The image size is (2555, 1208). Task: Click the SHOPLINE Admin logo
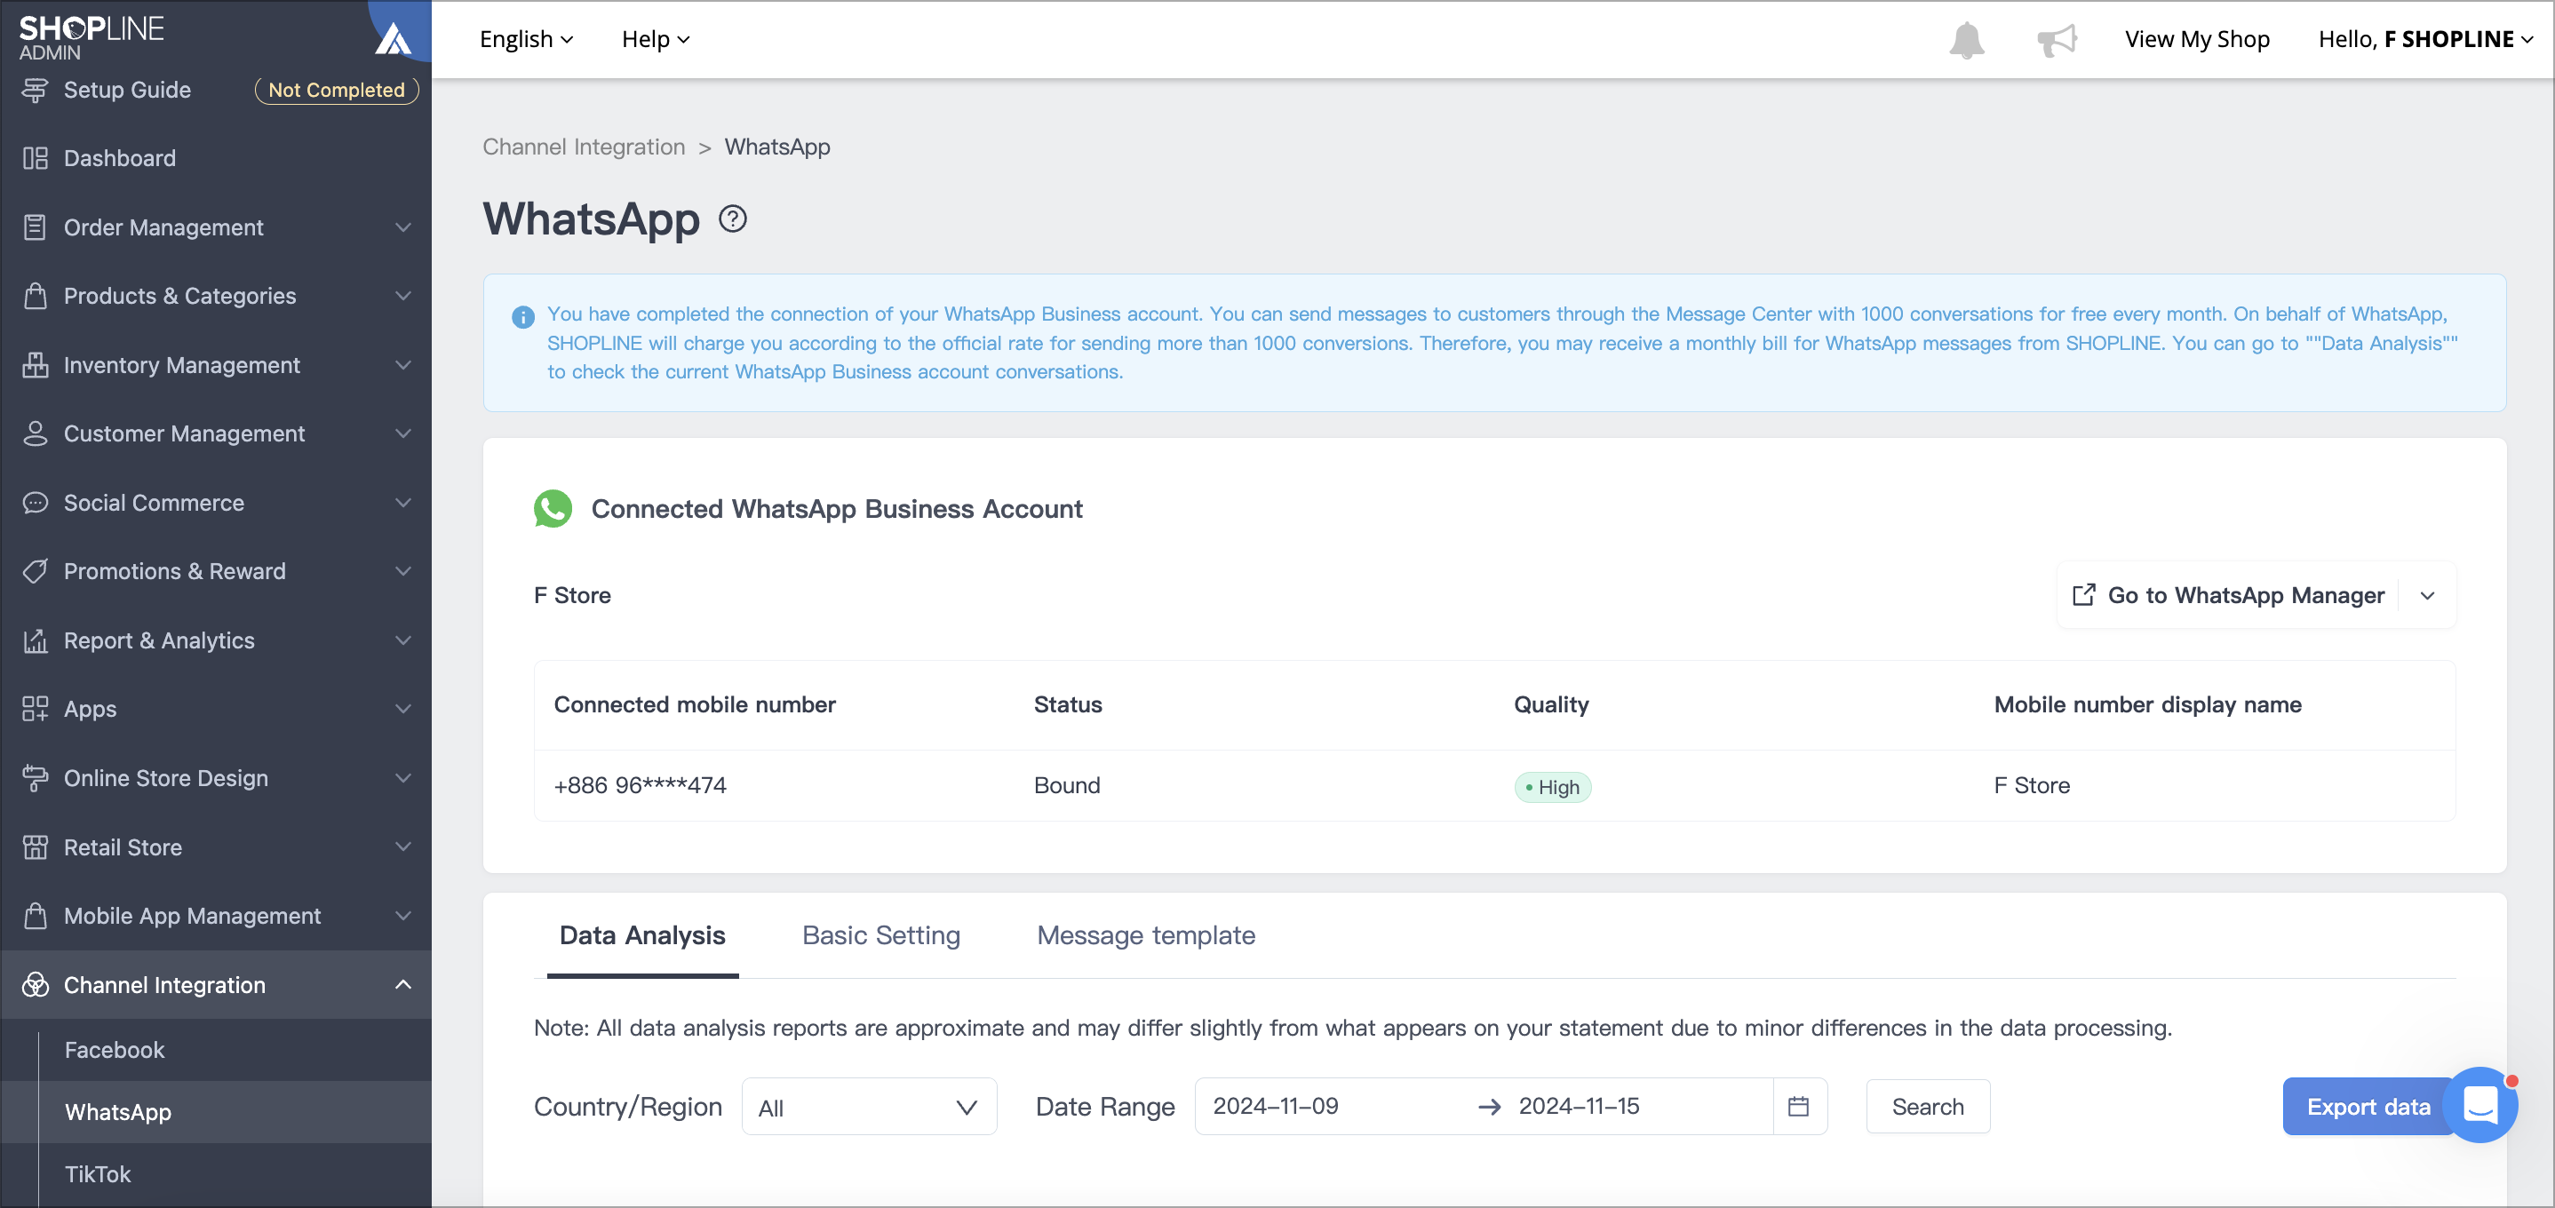pyautogui.click(x=92, y=37)
